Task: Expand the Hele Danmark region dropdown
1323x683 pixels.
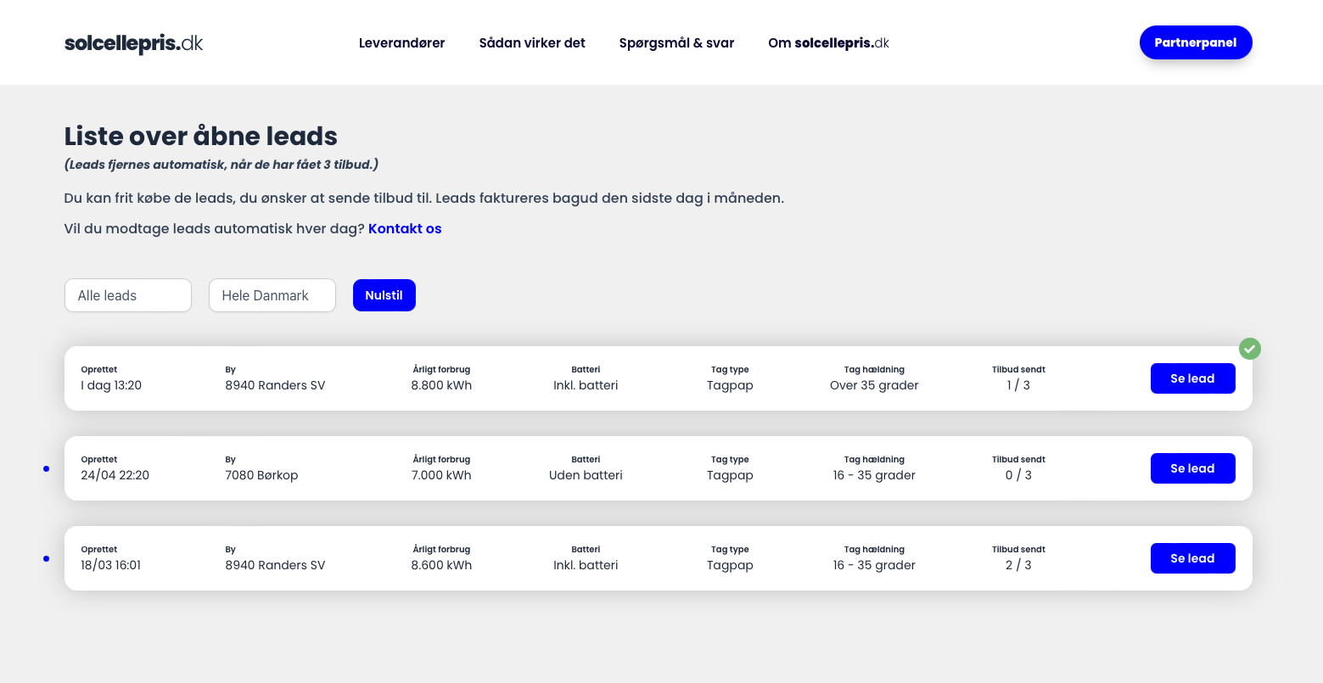Action: (x=272, y=295)
